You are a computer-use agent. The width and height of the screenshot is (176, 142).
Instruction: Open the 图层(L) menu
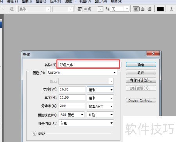tap(41, 2)
